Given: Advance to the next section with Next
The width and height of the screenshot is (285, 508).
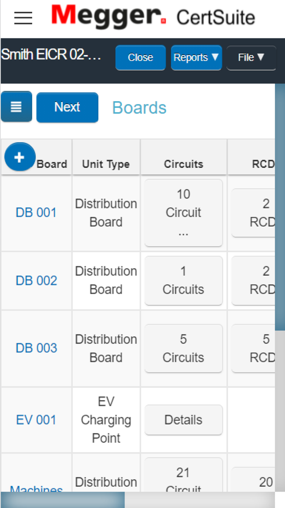Looking at the screenshot, I should click(67, 107).
